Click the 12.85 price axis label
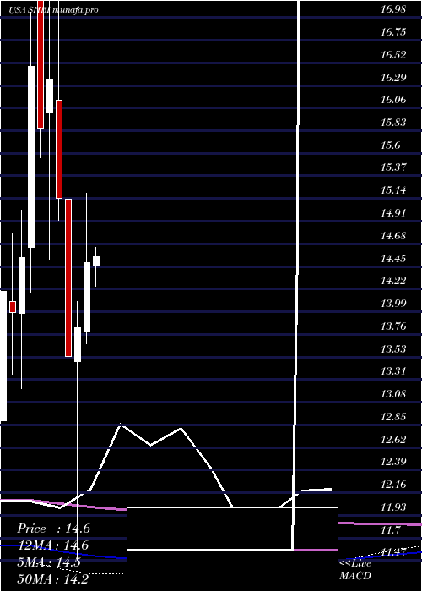 pos(393,417)
